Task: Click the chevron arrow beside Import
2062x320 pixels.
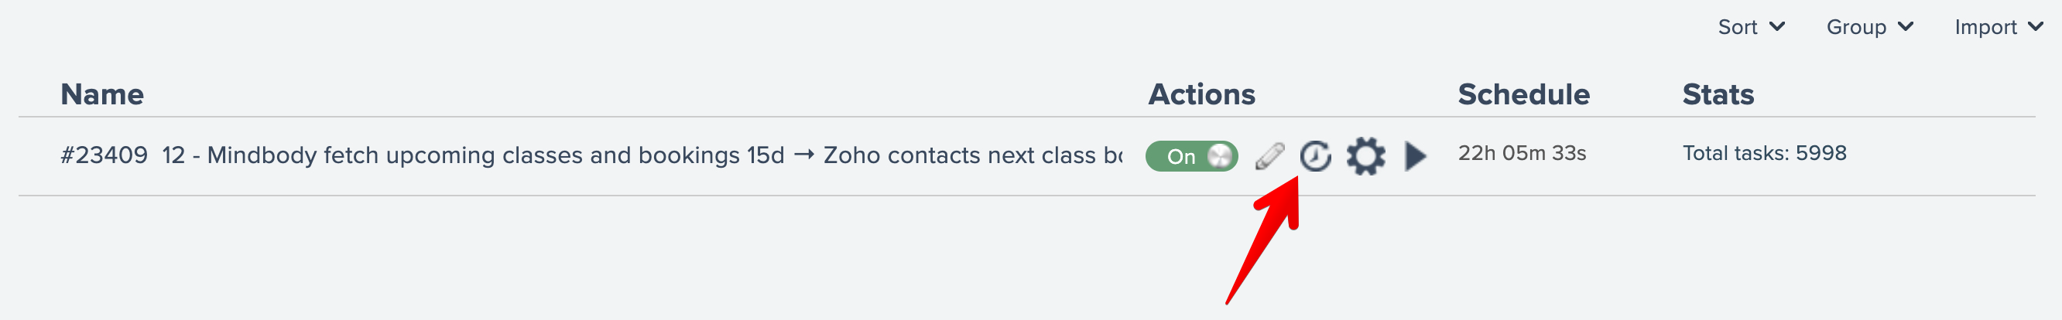Action: pos(2036,26)
